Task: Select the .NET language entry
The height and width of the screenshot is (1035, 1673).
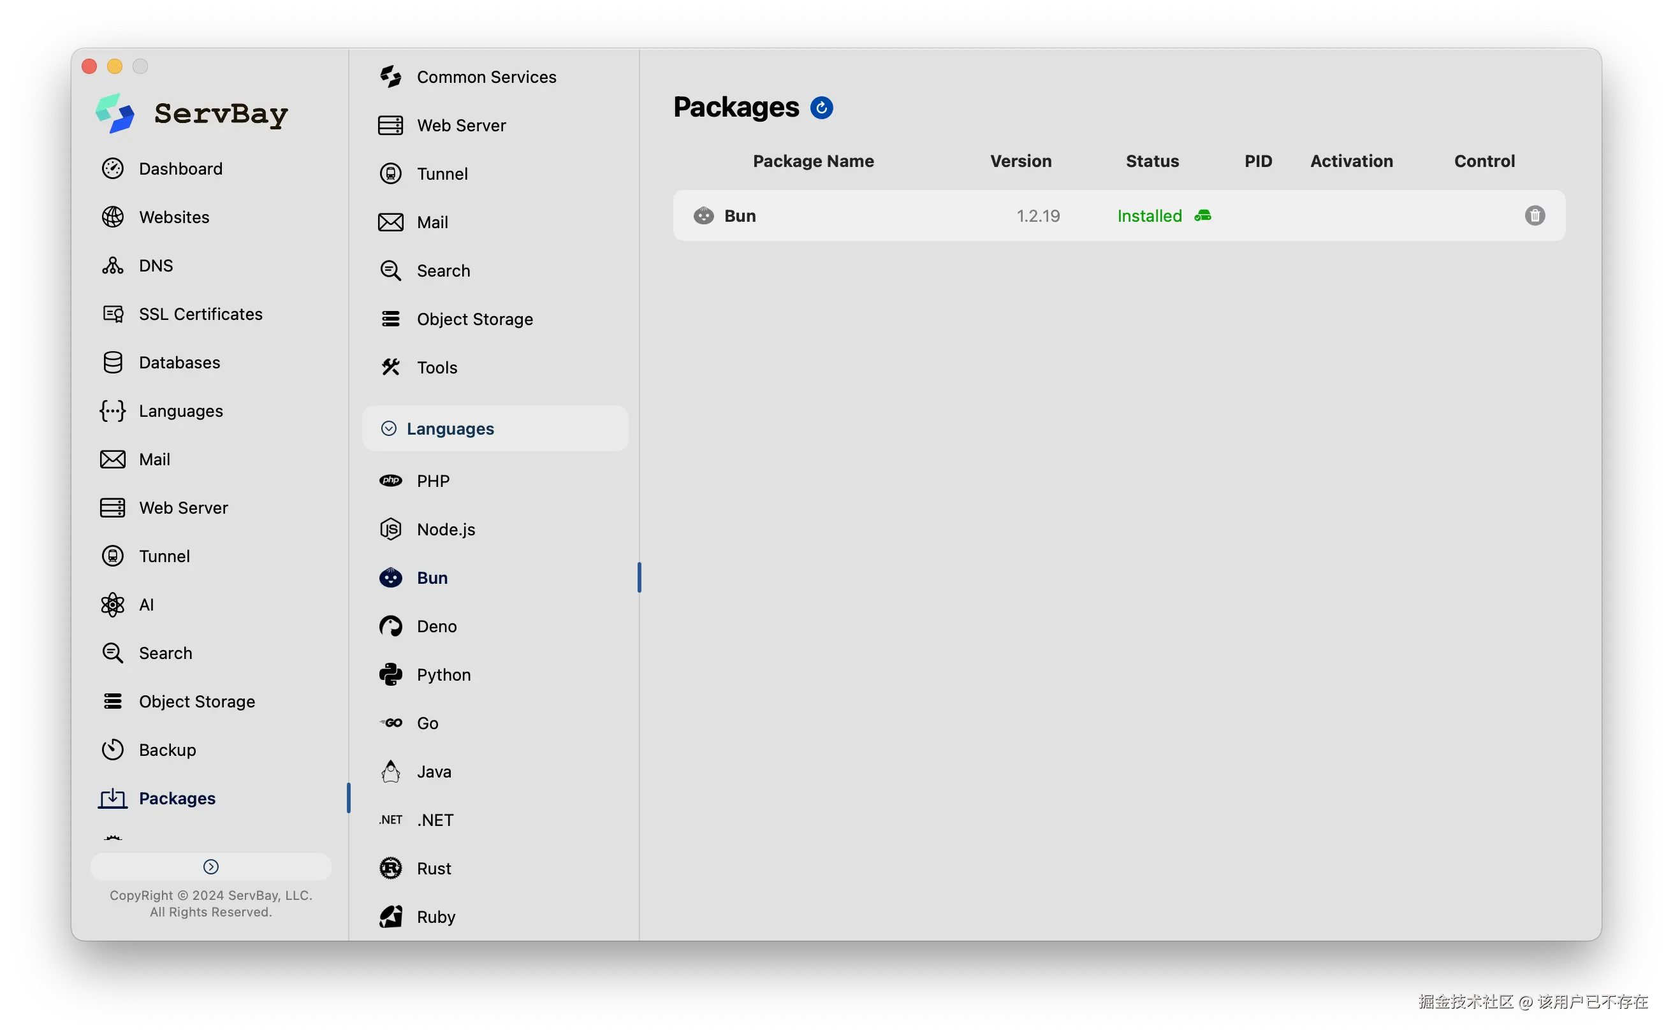Action: [x=435, y=820]
